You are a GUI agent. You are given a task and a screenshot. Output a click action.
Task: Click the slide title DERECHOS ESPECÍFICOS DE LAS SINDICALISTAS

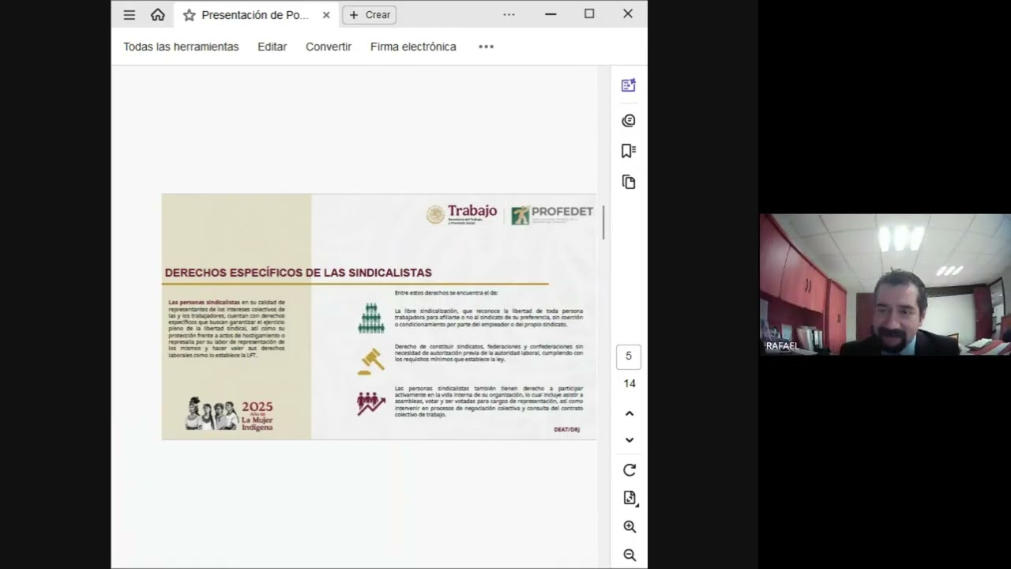tap(298, 273)
